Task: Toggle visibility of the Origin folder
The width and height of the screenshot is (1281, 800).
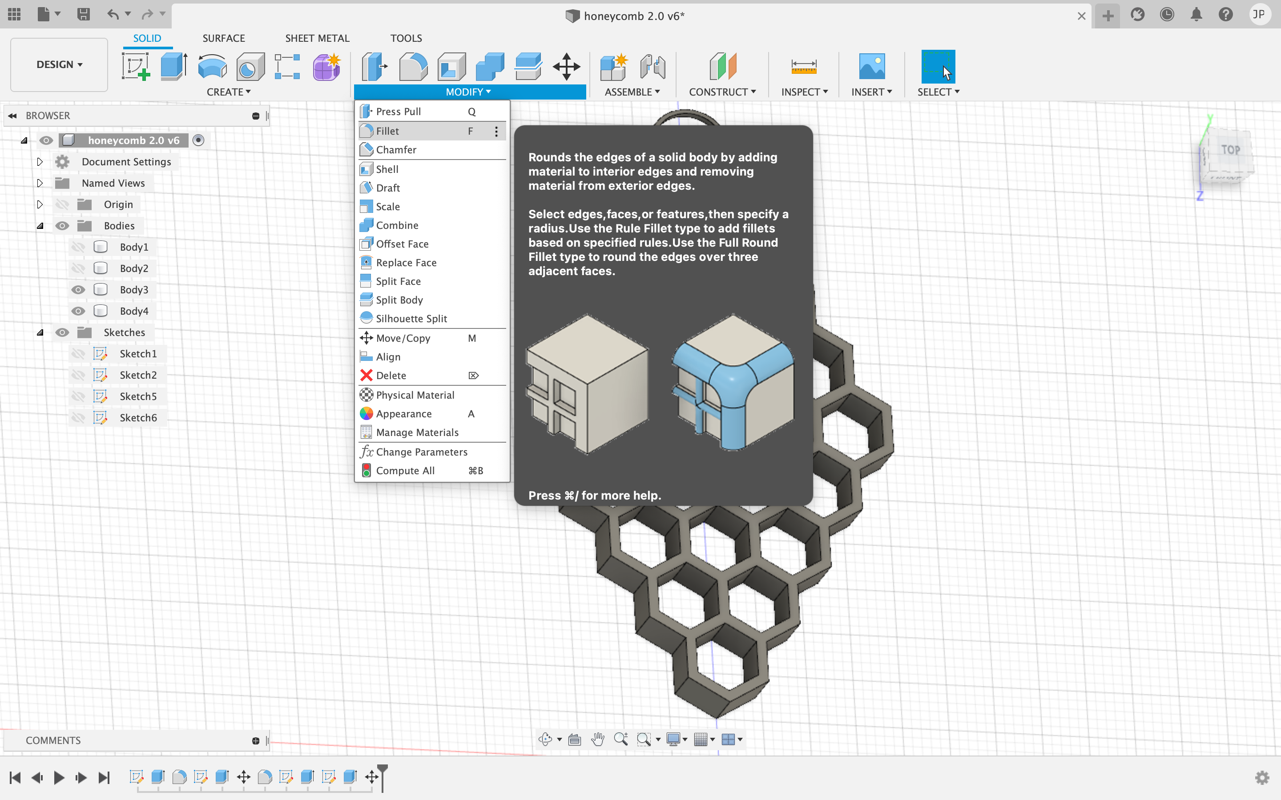Action: point(62,204)
